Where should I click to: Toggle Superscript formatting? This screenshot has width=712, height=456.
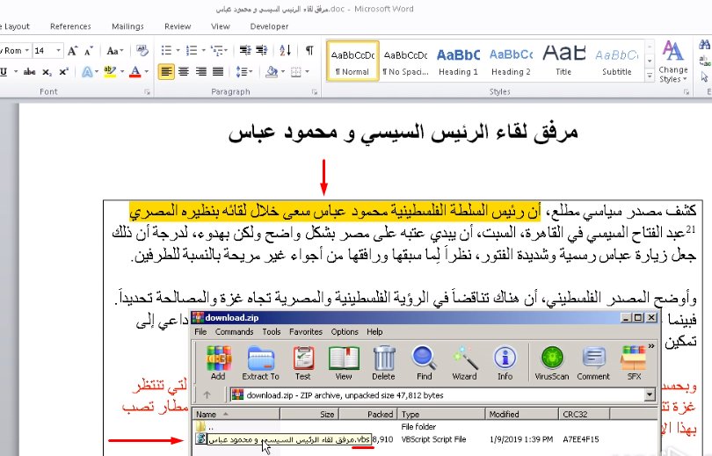[63, 72]
